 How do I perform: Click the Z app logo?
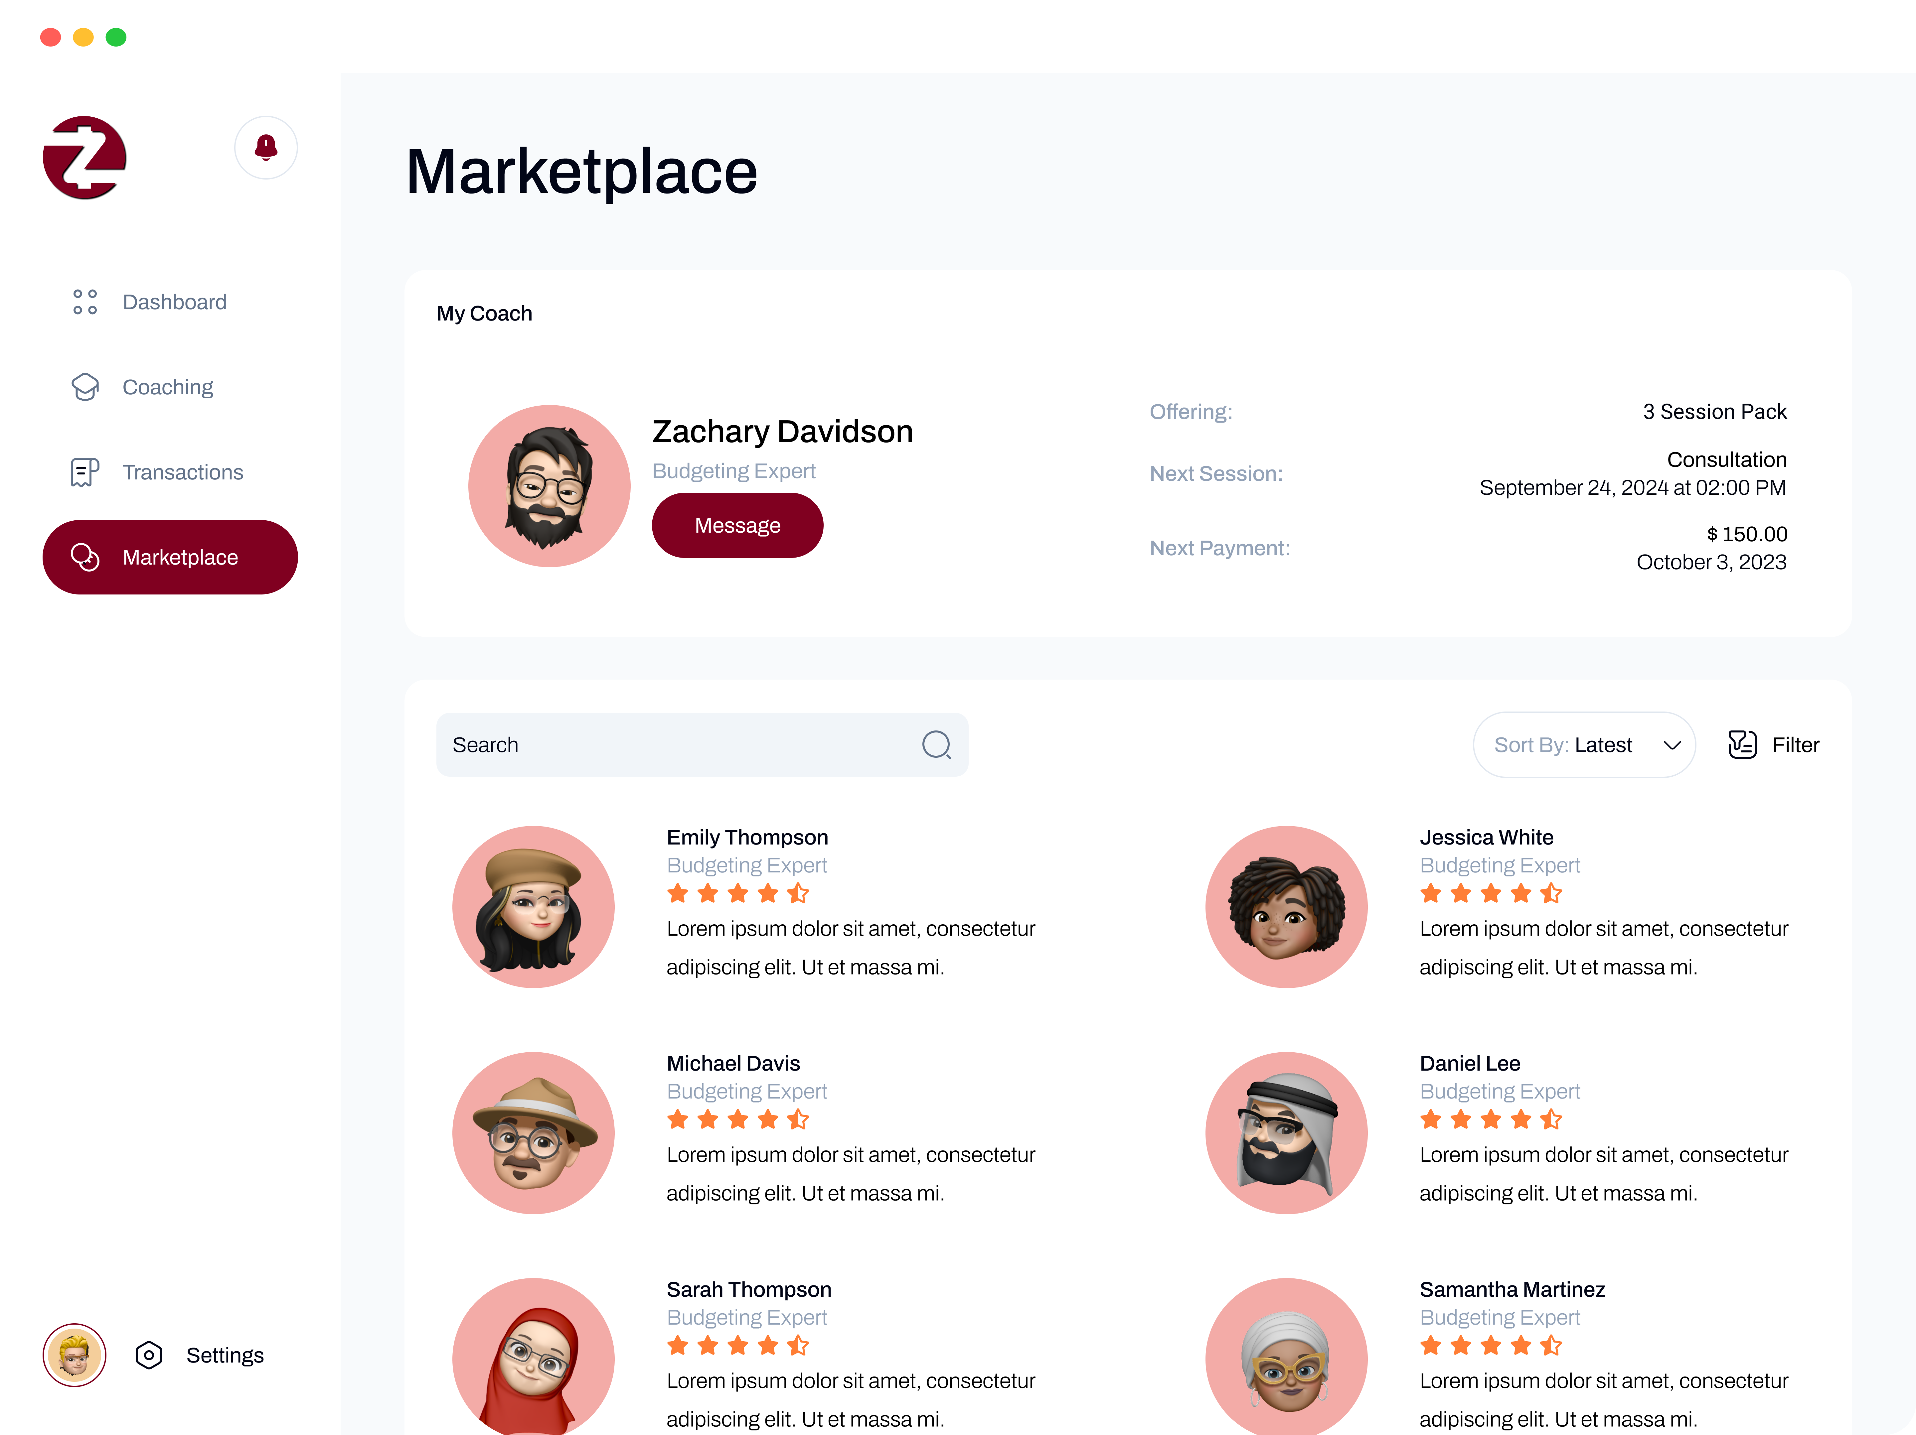tap(84, 158)
